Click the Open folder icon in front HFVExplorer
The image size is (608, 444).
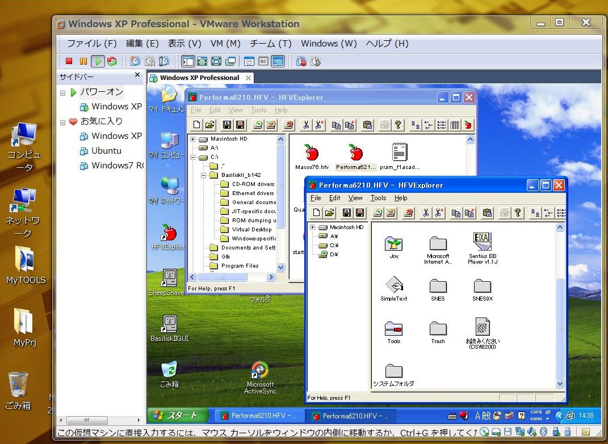(x=330, y=212)
